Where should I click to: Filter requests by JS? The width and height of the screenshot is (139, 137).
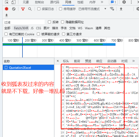click(x=32, y=28)
